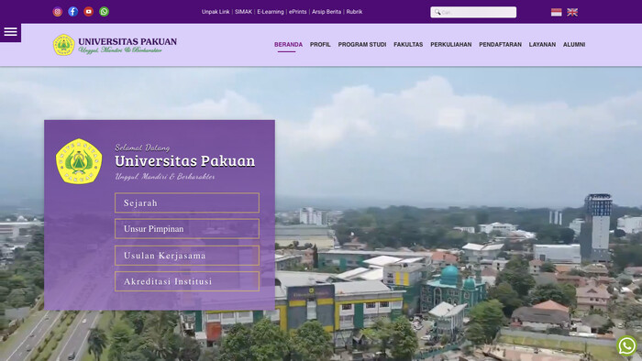Open the Facebook social icon

(x=72, y=12)
